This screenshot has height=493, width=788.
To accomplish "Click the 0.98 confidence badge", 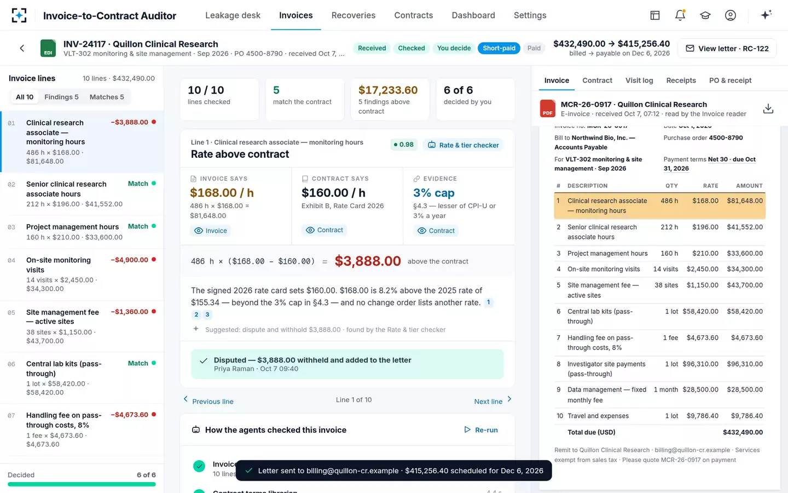I will click(404, 145).
